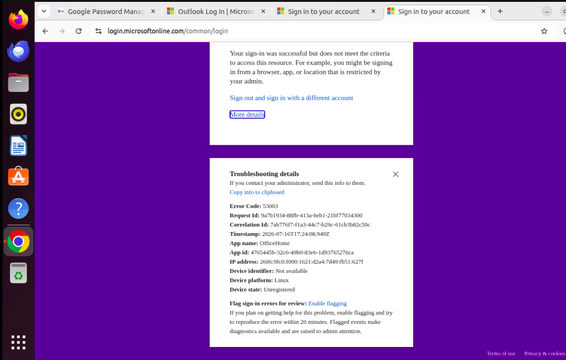View site information icon in address bar
Image resolution: width=566 pixels, height=360 pixels.
coord(98,31)
